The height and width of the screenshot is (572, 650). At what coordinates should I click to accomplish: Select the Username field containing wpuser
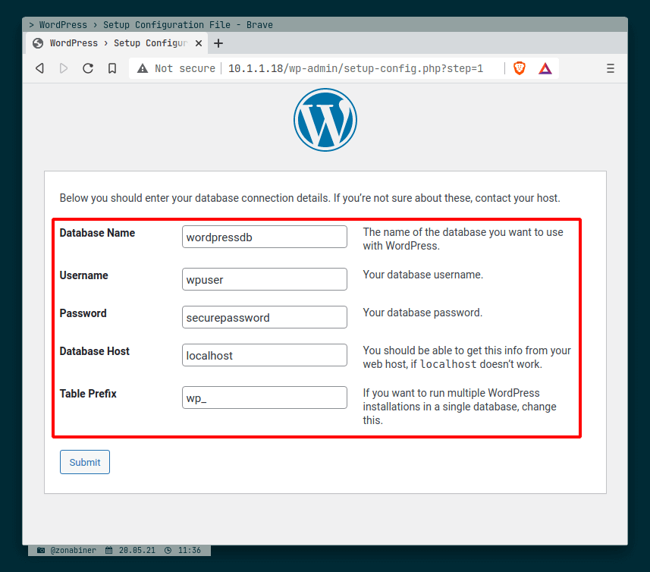tap(264, 279)
